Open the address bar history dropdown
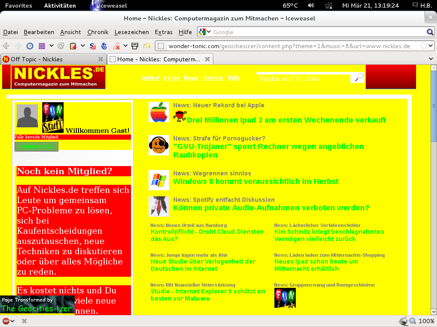 [431, 46]
